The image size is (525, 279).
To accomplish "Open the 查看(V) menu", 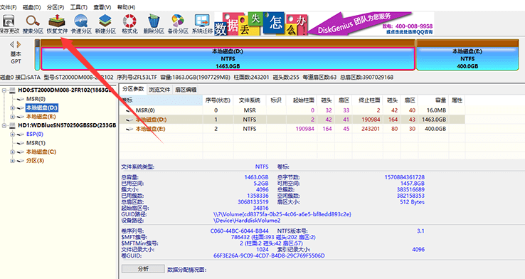I will [x=102, y=7].
